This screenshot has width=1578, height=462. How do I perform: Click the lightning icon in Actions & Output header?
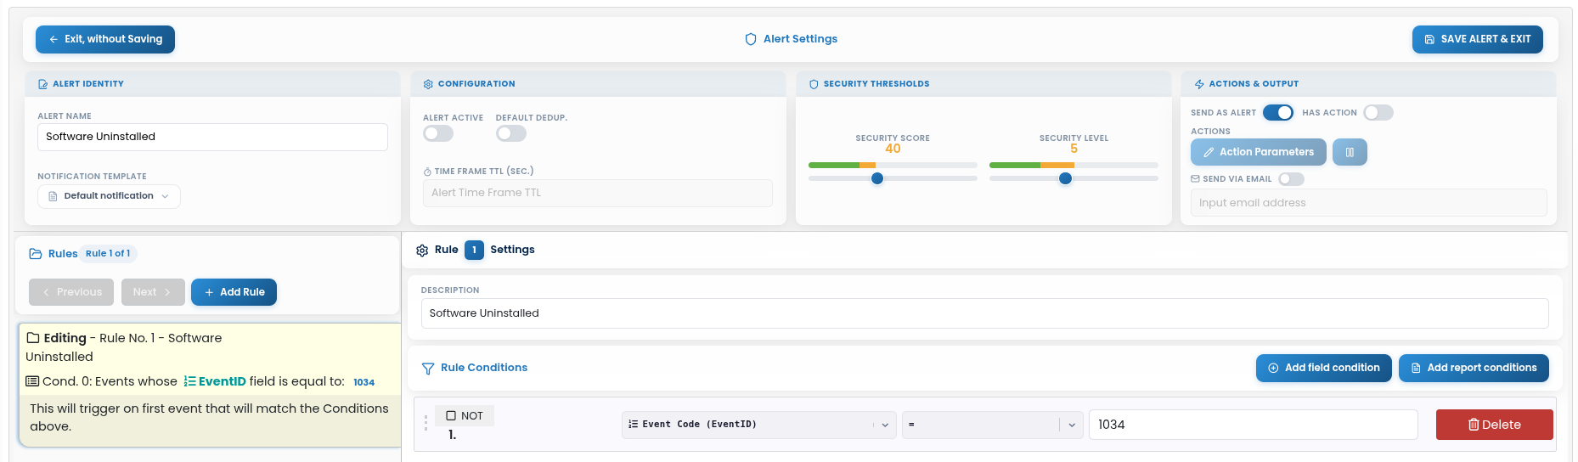1199,84
